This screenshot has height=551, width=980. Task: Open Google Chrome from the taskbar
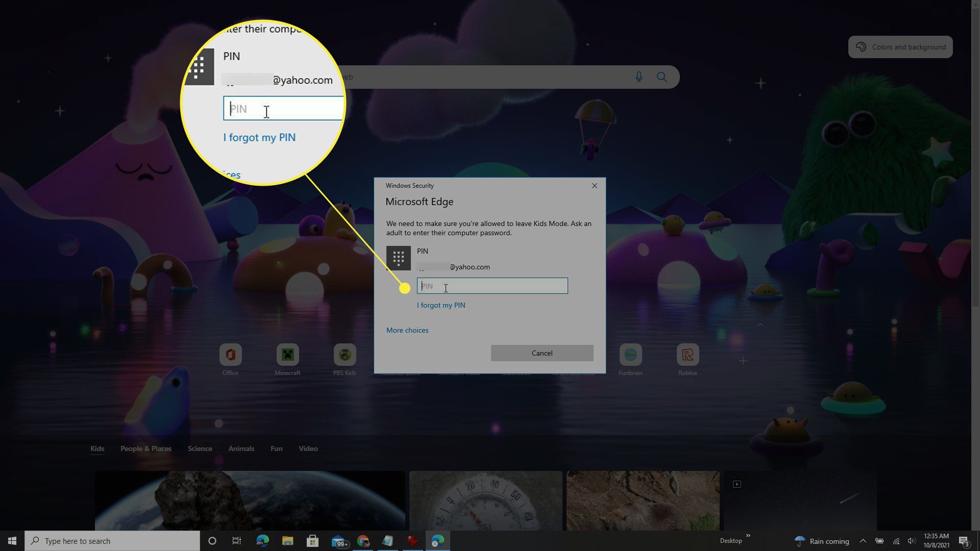click(363, 541)
